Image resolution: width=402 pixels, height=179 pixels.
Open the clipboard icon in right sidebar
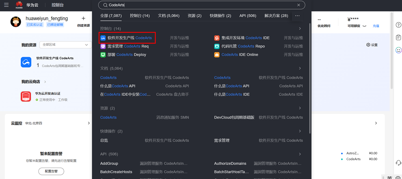coord(398,37)
